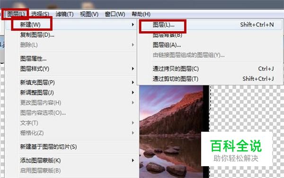
Task: Click the 文字(T) menu entry
Action: coord(29,123)
